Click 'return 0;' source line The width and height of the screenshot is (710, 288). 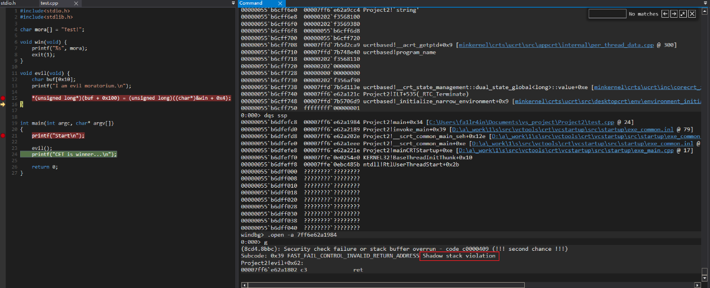click(45, 166)
